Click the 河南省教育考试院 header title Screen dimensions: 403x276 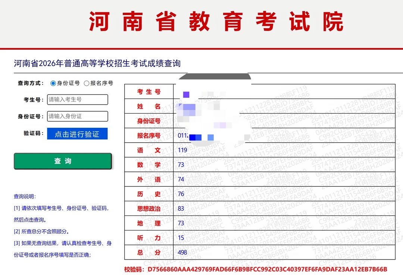tap(216, 21)
